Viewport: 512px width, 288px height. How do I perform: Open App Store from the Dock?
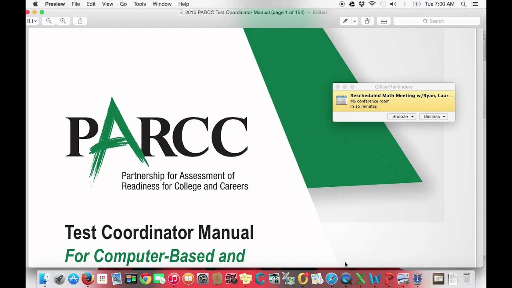[x=73, y=278]
